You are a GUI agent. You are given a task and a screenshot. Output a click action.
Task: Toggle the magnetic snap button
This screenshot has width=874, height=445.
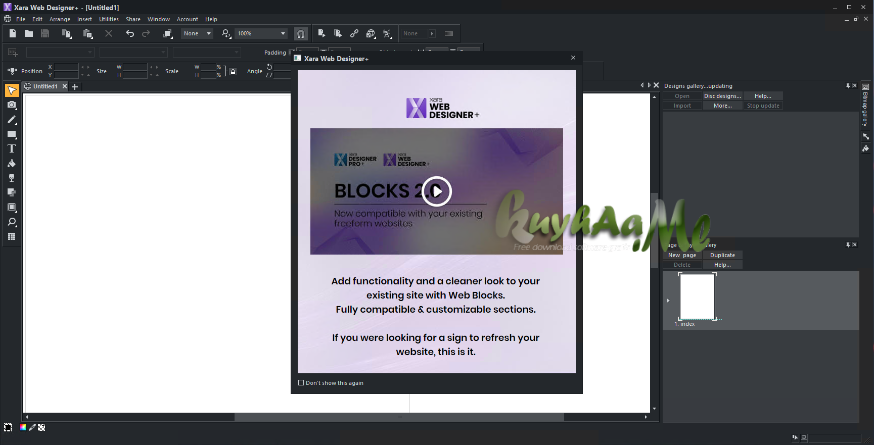[x=301, y=33]
